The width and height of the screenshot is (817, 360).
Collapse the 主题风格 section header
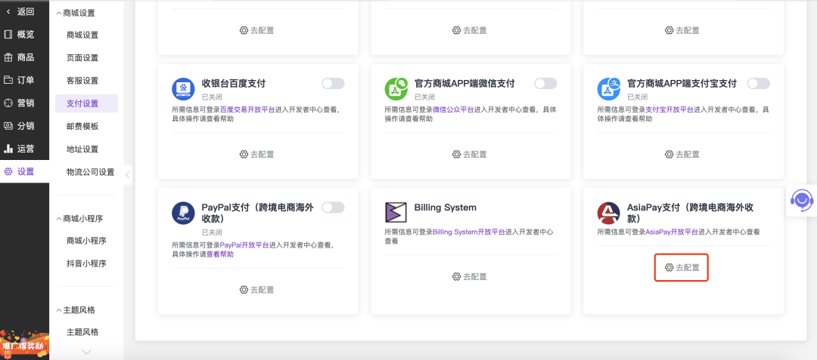click(79, 309)
